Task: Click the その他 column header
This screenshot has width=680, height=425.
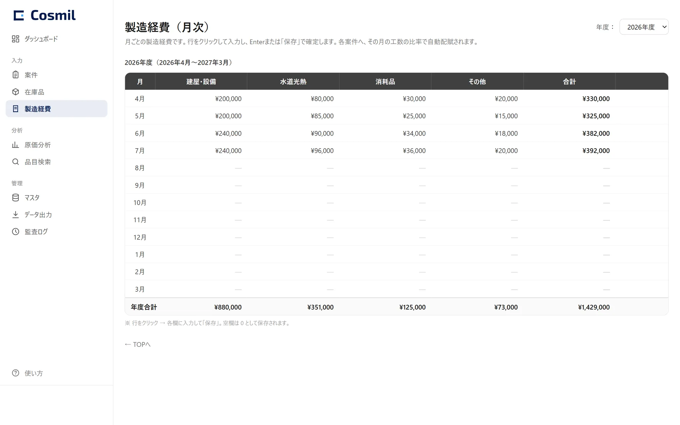Action: point(477,82)
